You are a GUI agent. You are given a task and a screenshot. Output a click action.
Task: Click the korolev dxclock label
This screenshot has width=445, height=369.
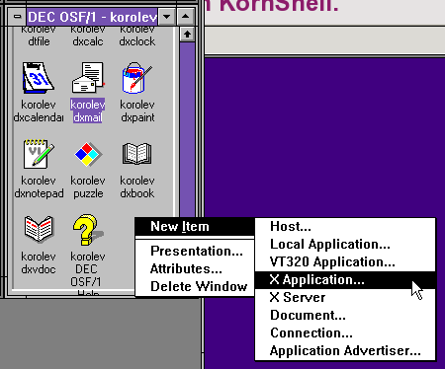click(x=137, y=36)
